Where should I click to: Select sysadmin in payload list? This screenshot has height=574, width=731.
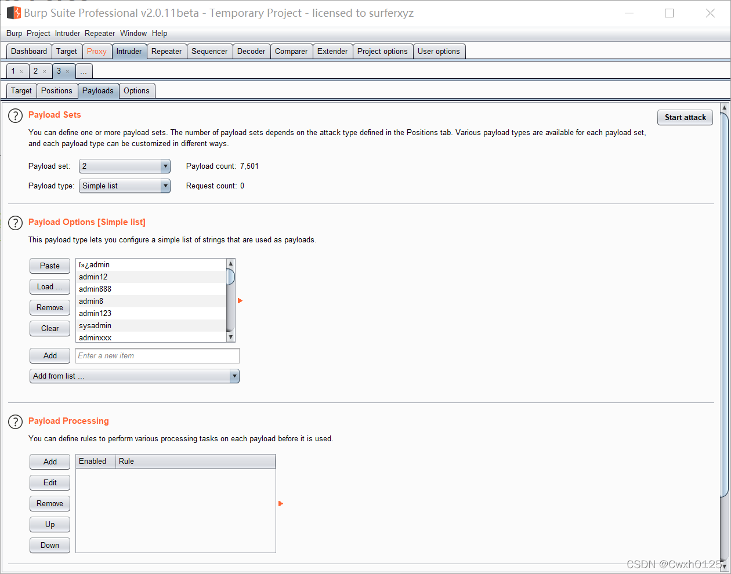pyautogui.click(x=151, y=326)
